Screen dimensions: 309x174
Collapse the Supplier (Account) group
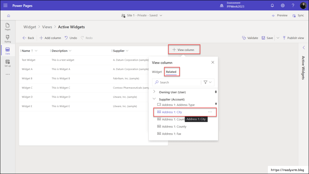click(154, 99)
